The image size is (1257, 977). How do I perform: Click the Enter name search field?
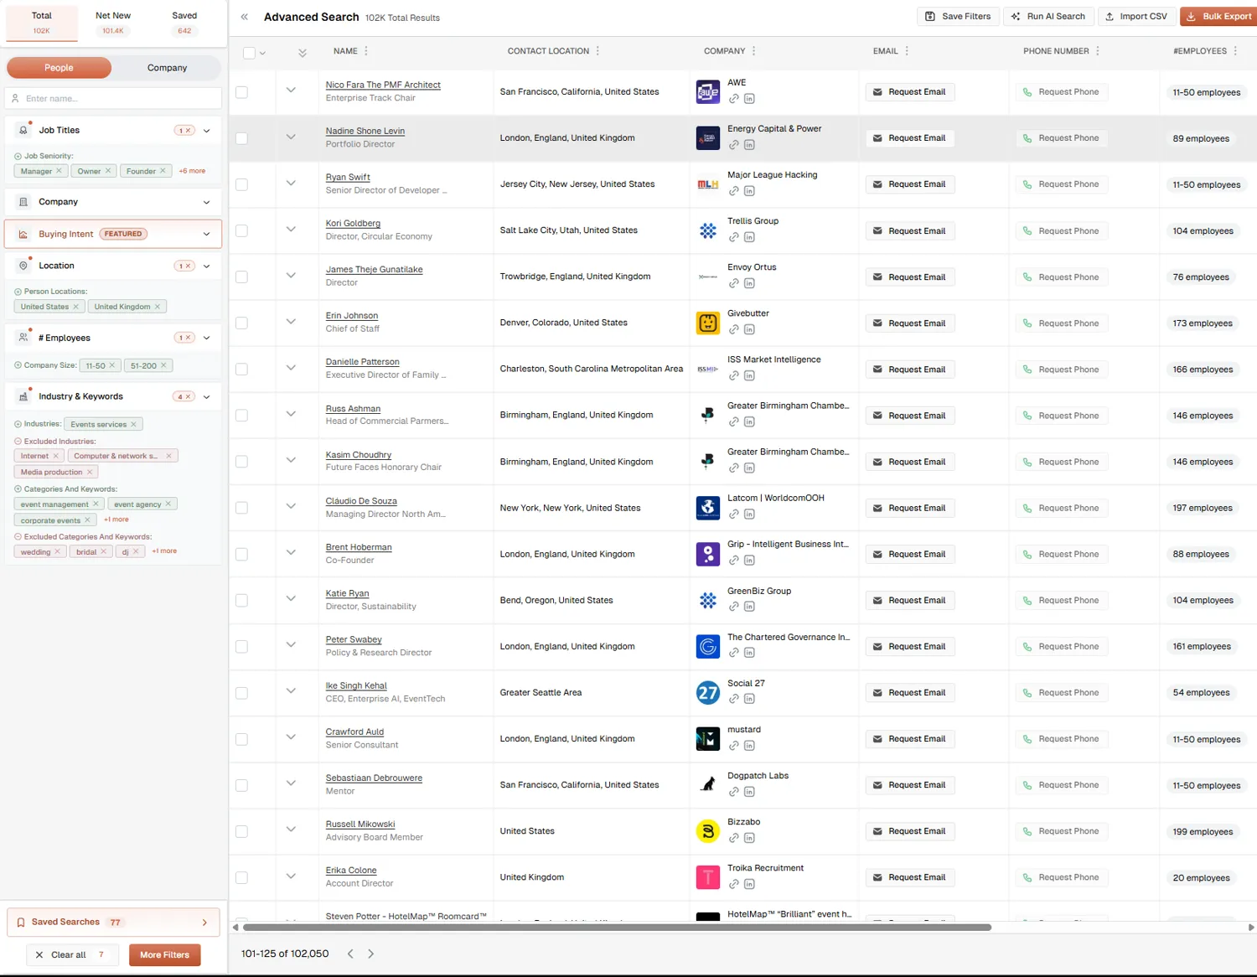[113, 99]
